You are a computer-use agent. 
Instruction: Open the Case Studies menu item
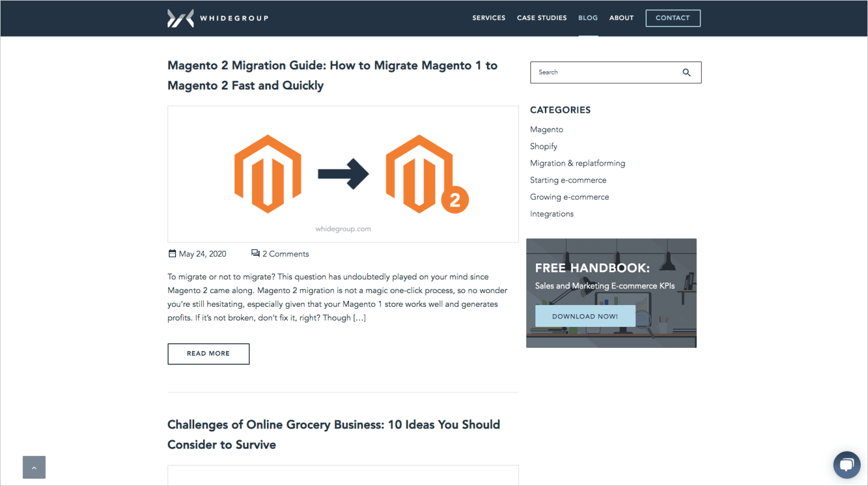542,18
